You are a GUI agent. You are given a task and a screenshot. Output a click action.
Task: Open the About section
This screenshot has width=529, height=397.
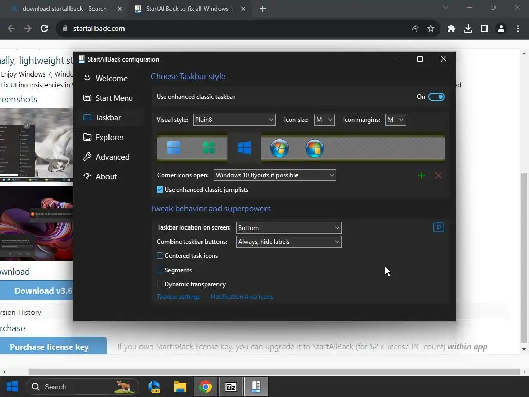111,176
